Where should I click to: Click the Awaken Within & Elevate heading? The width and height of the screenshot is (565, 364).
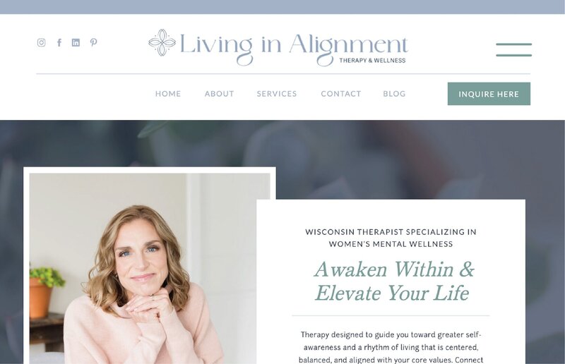pyautogui.click(x=393, y=281)
